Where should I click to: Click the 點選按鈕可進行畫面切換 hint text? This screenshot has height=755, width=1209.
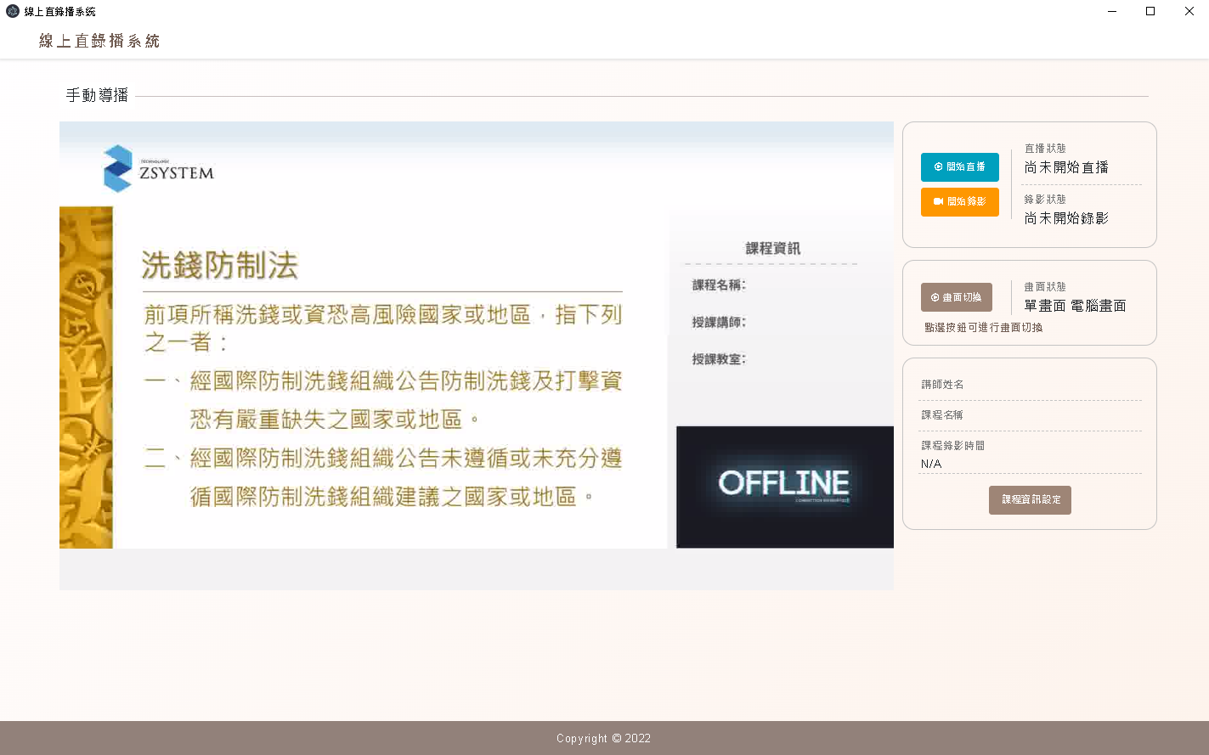983,327
